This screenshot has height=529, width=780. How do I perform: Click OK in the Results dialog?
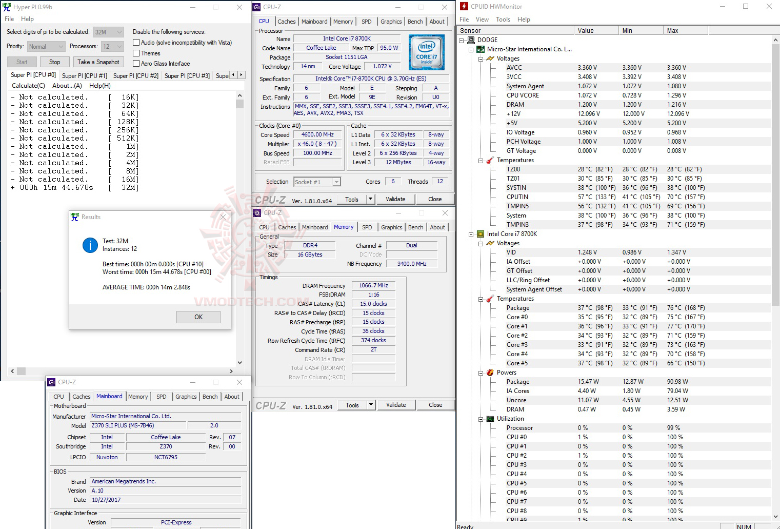(198, 317)
